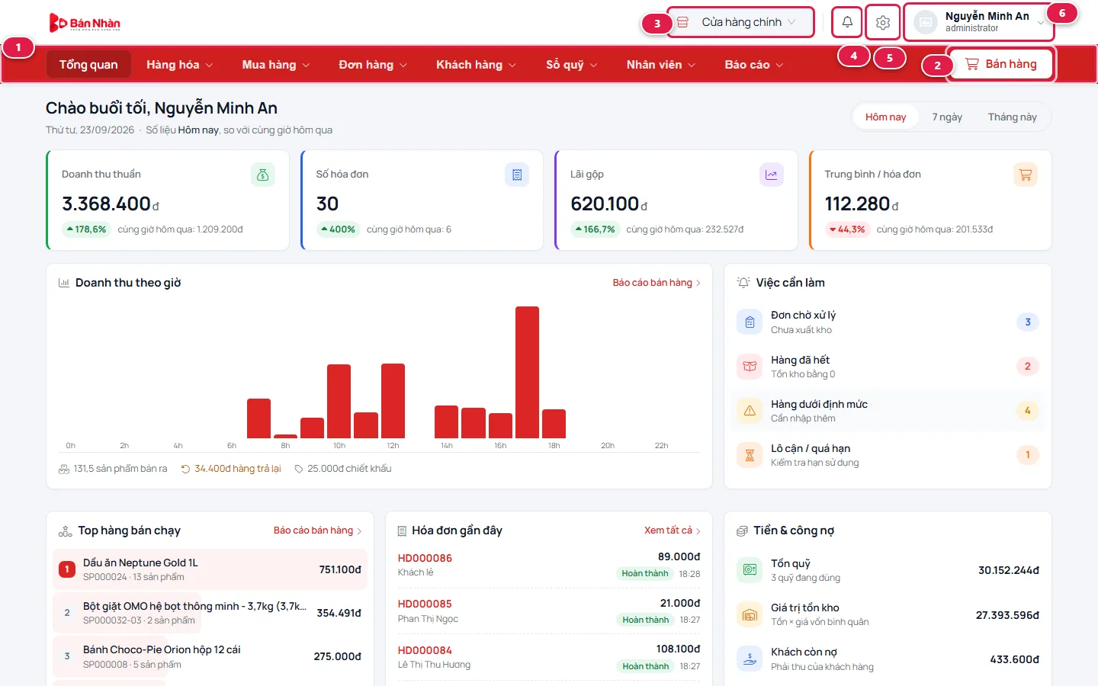
Task: Go to the Tổng quan tab
Action: pos(88,65)
